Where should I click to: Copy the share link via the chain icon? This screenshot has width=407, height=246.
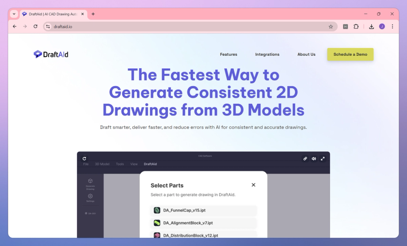305,159
